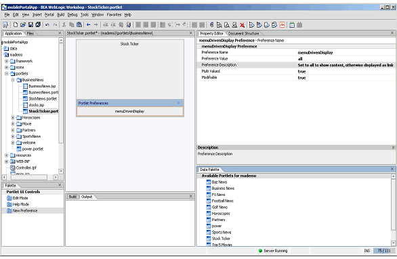
Task: Click the Undo toolbar icon
Action: (x=47, y=25)
